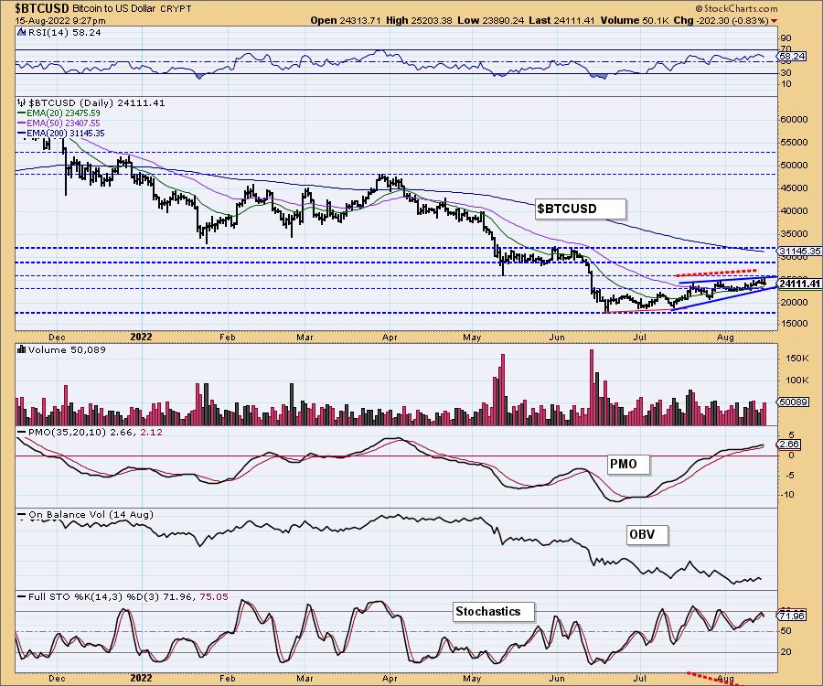The height and width of the screenshot is (686, 823).
Task: Click the Open 24313.71 value
Action: (x=347, y=20)
